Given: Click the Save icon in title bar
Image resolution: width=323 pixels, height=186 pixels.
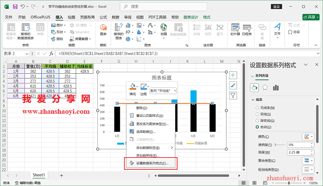Looking at the screenshot, I should click(15, 7).
